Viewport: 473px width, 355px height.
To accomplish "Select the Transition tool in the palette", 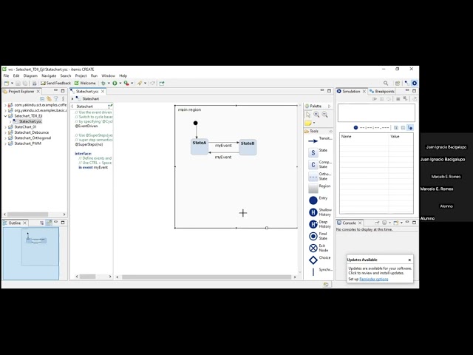I will (320, 141).
